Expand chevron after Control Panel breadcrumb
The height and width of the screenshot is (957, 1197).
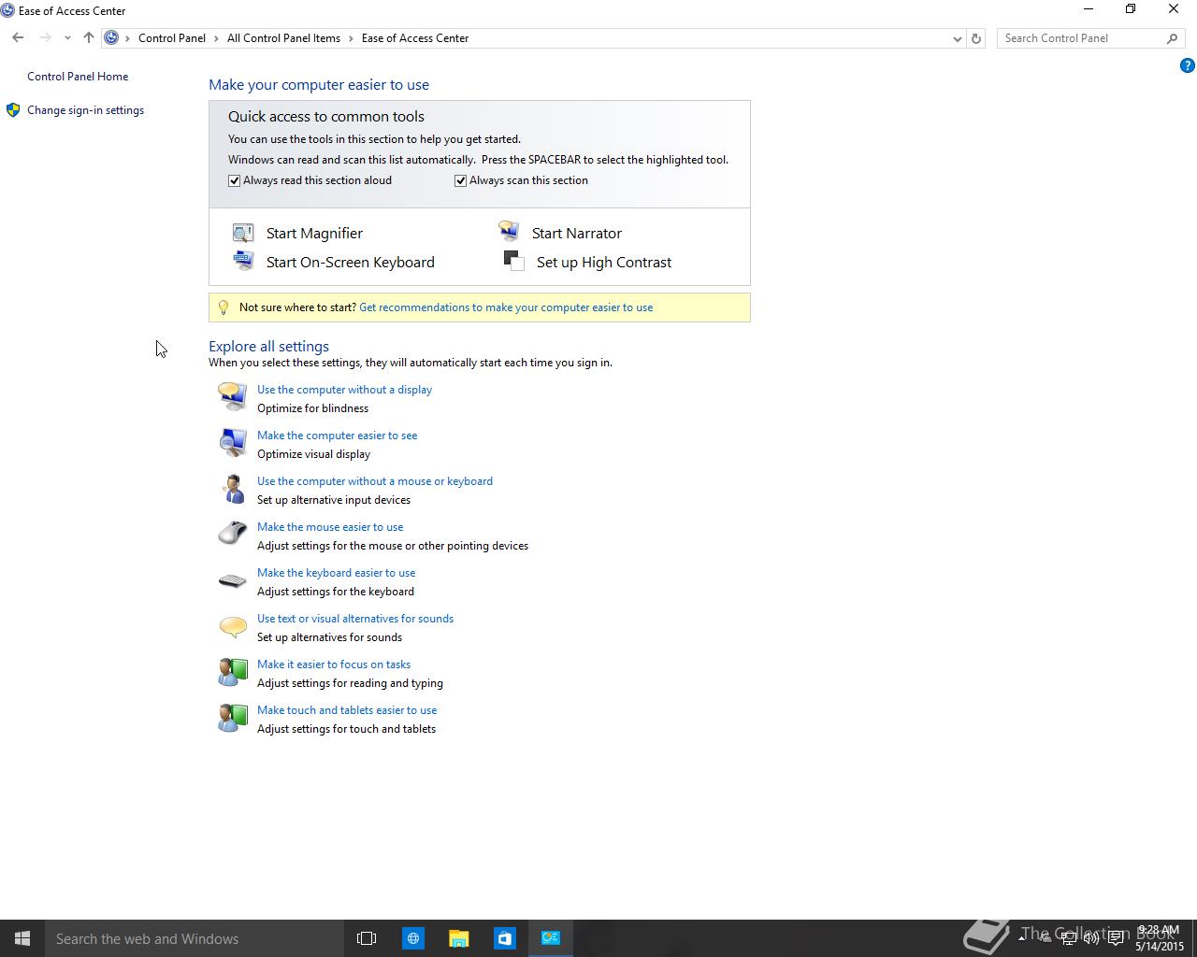click(x=216, y=38)
